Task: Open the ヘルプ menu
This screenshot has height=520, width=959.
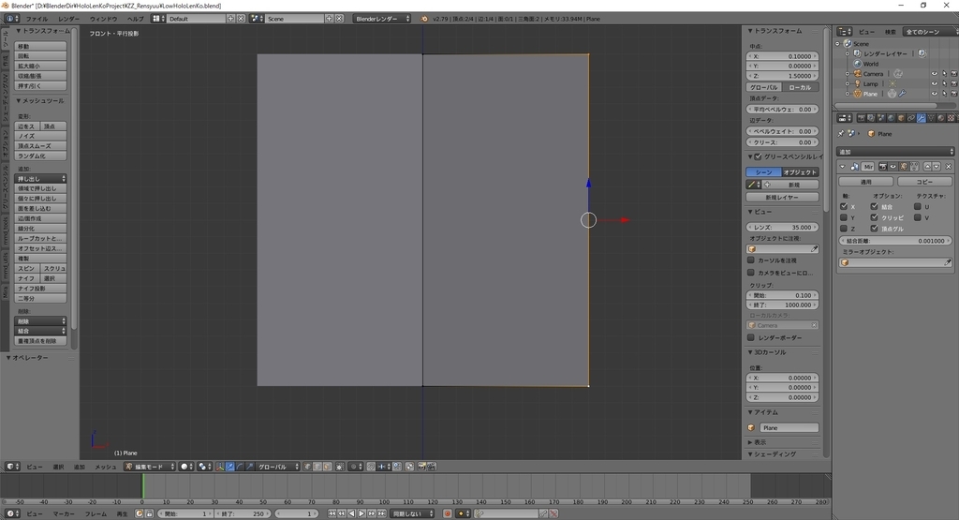Action: click(135, 19)
